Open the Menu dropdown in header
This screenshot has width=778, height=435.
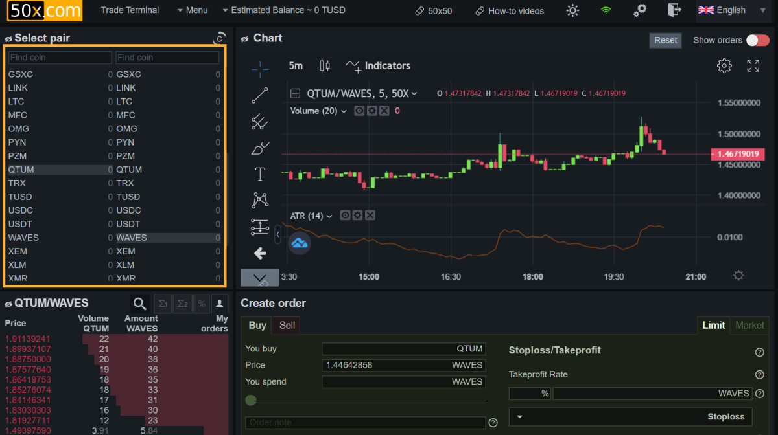click(192, 10)
